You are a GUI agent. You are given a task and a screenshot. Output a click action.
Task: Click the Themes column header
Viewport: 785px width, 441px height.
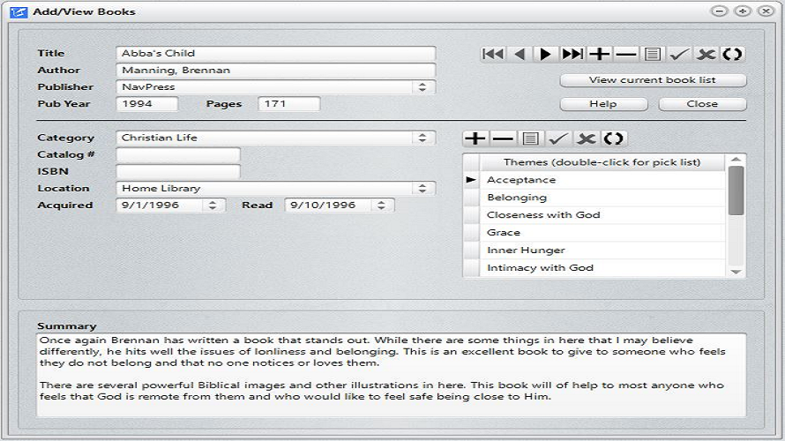click(x=602, y=162)
